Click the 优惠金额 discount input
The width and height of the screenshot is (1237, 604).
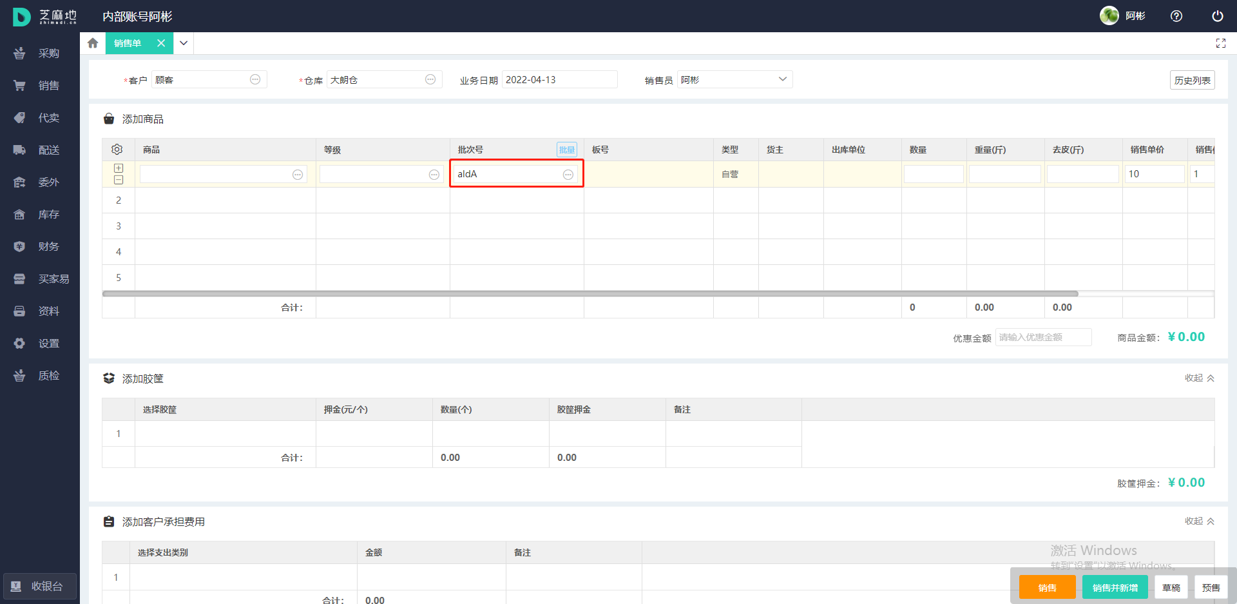coord(1044,337)
